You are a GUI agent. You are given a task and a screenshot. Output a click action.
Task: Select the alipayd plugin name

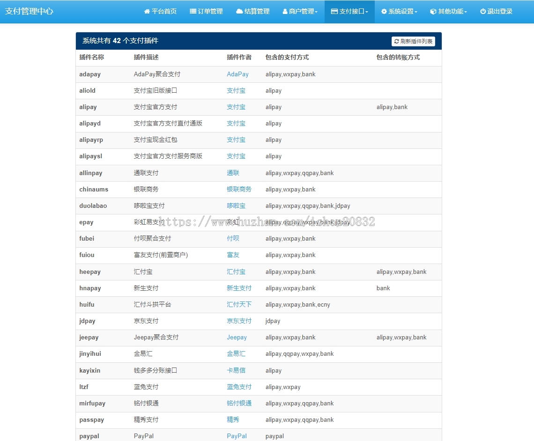coord(90,124)
